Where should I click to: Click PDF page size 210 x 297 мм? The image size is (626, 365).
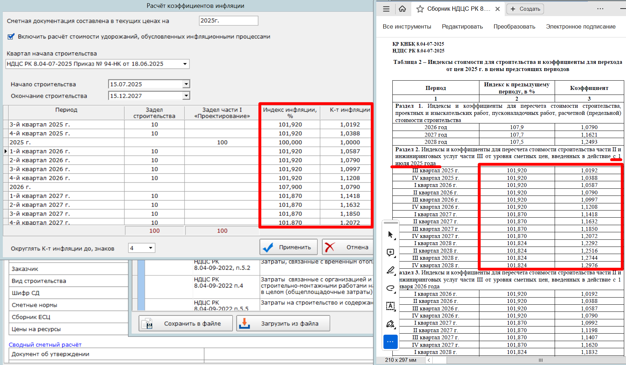[401, 360]
